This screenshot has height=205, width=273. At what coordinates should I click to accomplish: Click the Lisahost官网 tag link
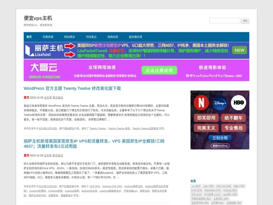pyautogui.click(x=72, y=191)
